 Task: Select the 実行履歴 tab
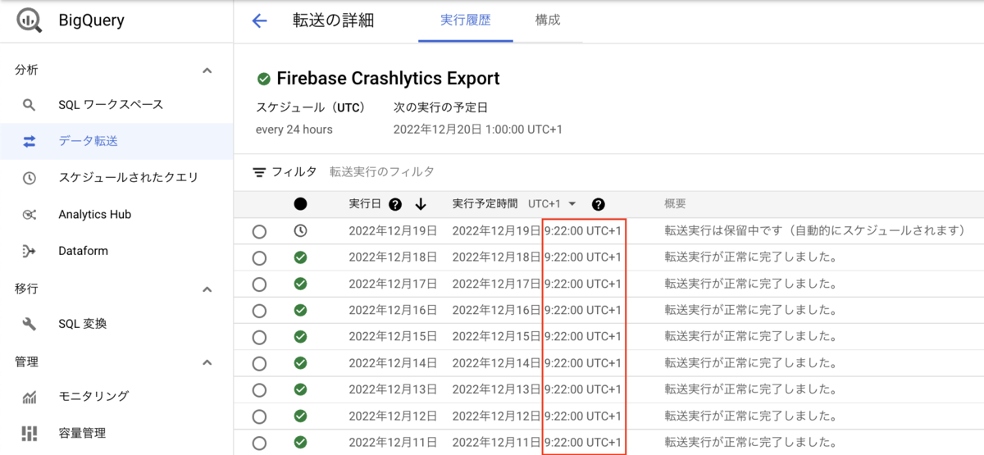tap(466, 20)
